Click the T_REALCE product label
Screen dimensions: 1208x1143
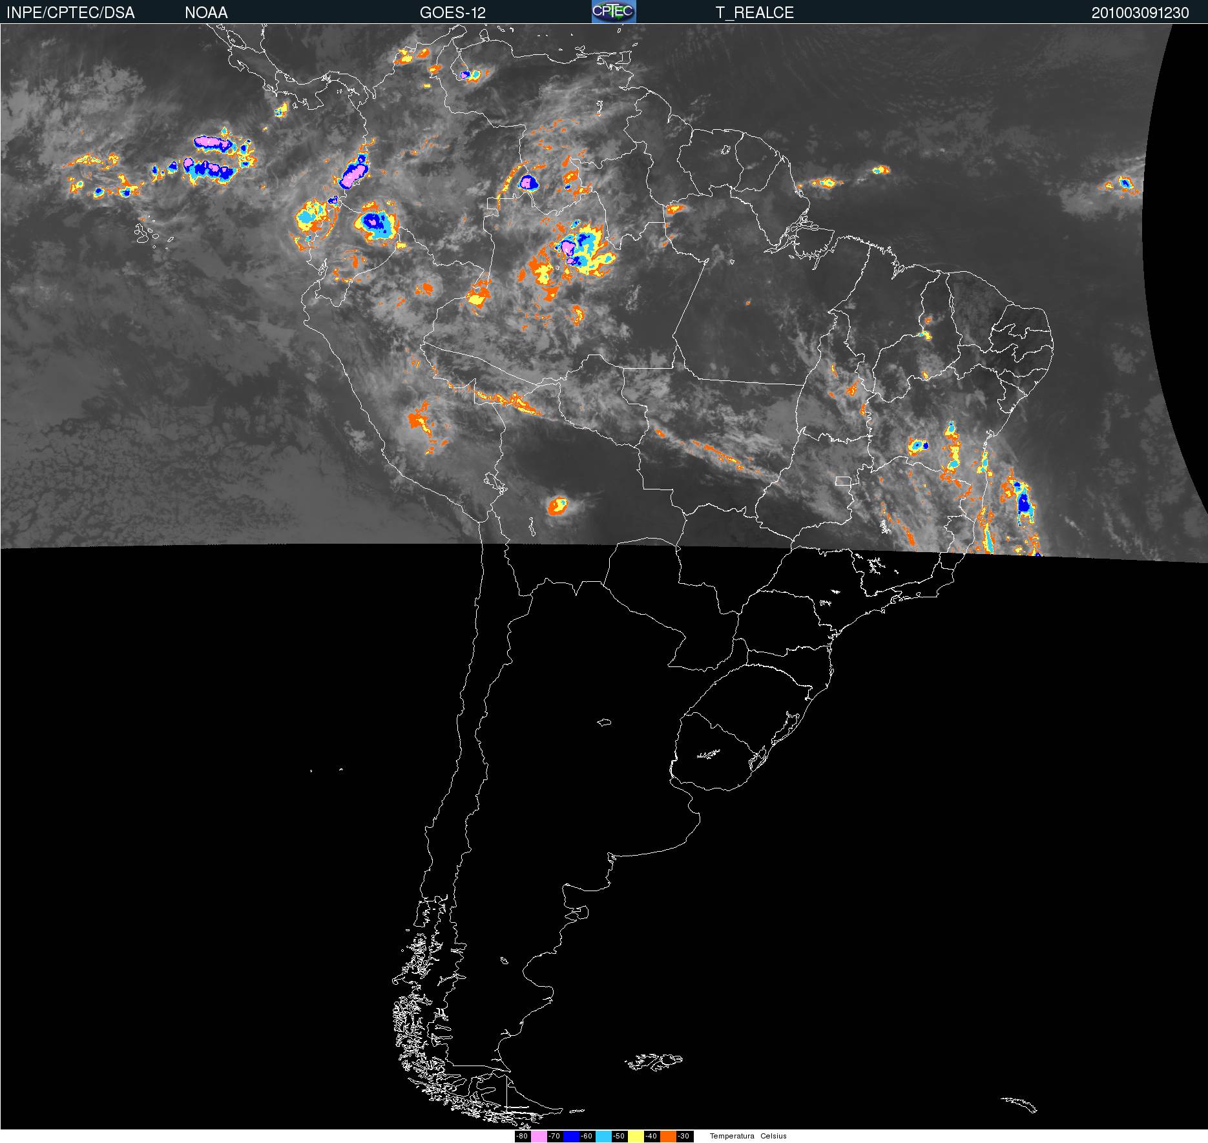point(755,12)
